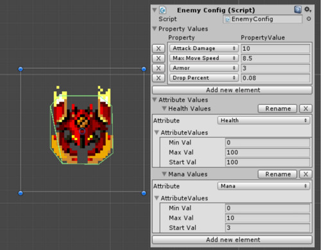Remove the Drop Percent property row

coord(158,78)
